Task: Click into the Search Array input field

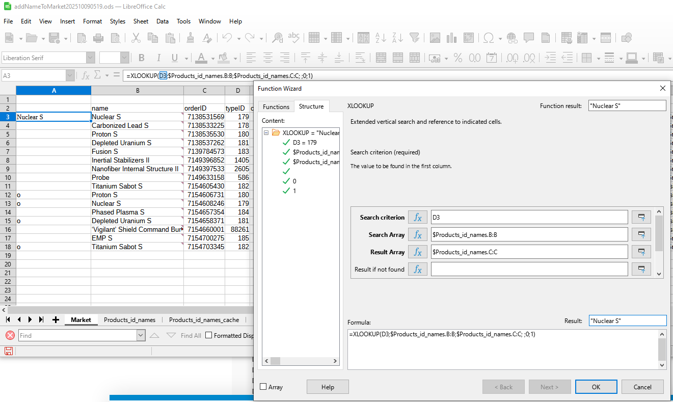Action: [x=529, y=235]
